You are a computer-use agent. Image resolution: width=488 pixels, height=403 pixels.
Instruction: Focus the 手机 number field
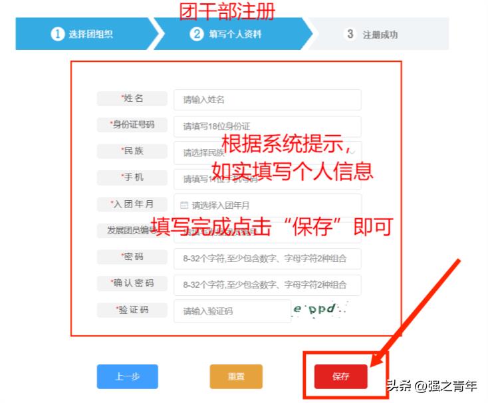click(267, 179)
